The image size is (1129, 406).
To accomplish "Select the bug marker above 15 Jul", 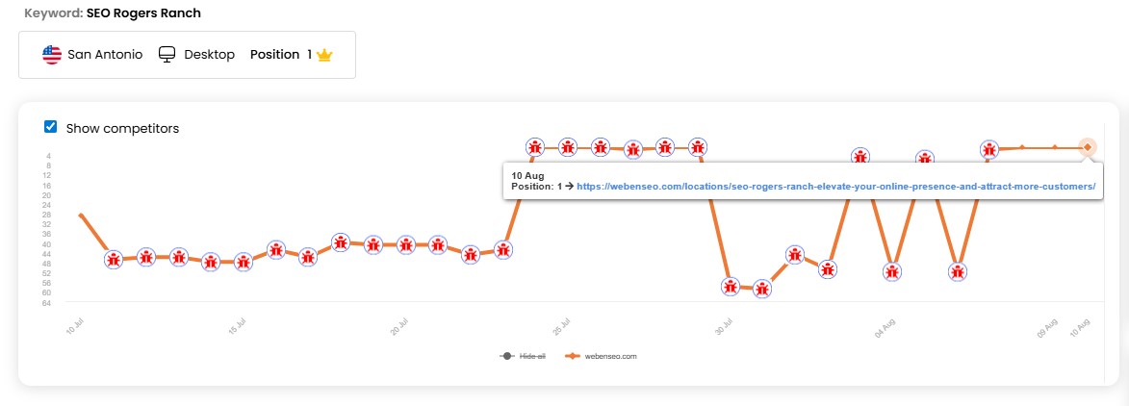I will click(244, 262).
